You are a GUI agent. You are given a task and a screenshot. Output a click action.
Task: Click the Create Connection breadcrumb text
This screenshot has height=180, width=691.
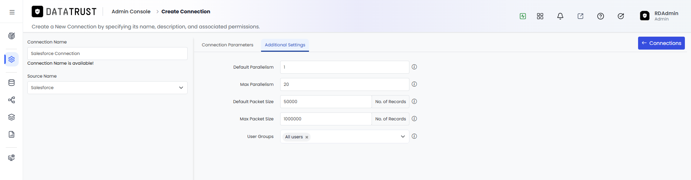pyautogui.click(x=186, y=11)
